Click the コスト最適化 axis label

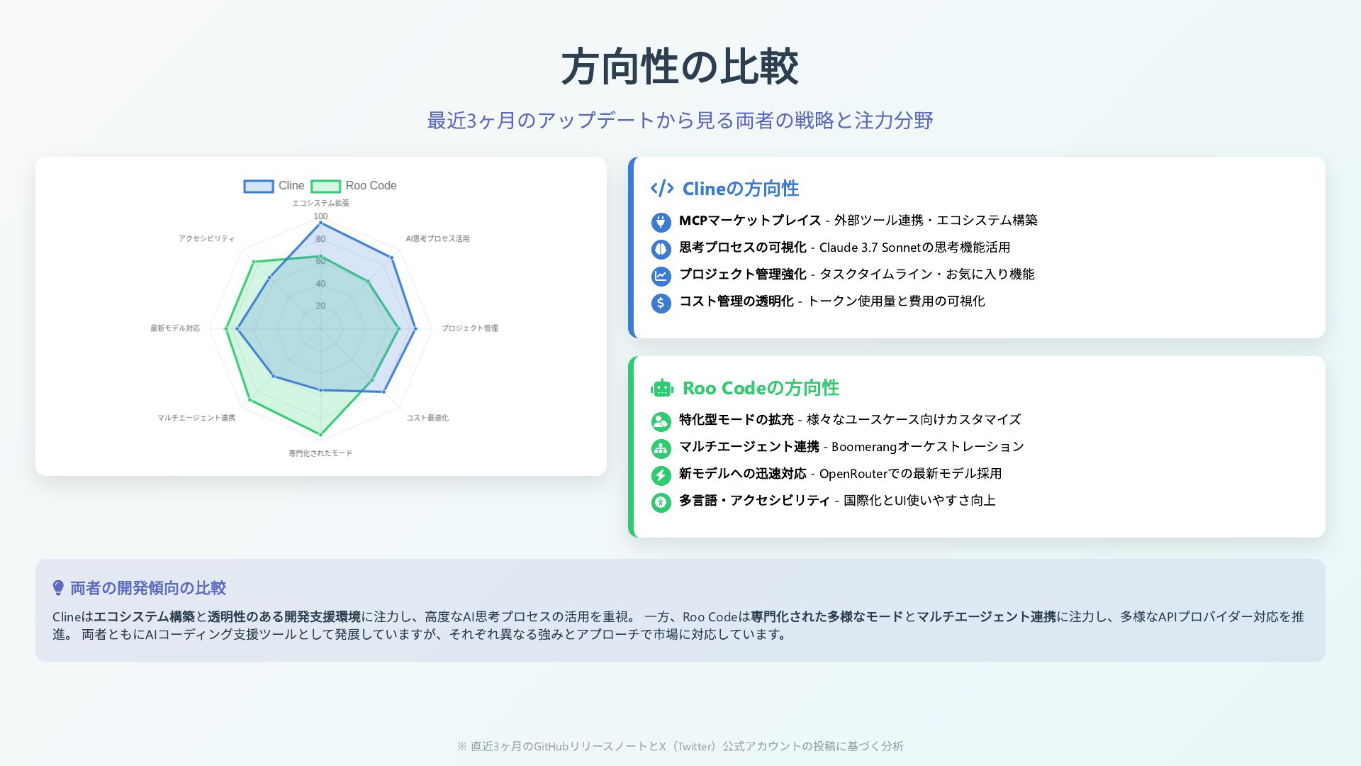427,418
